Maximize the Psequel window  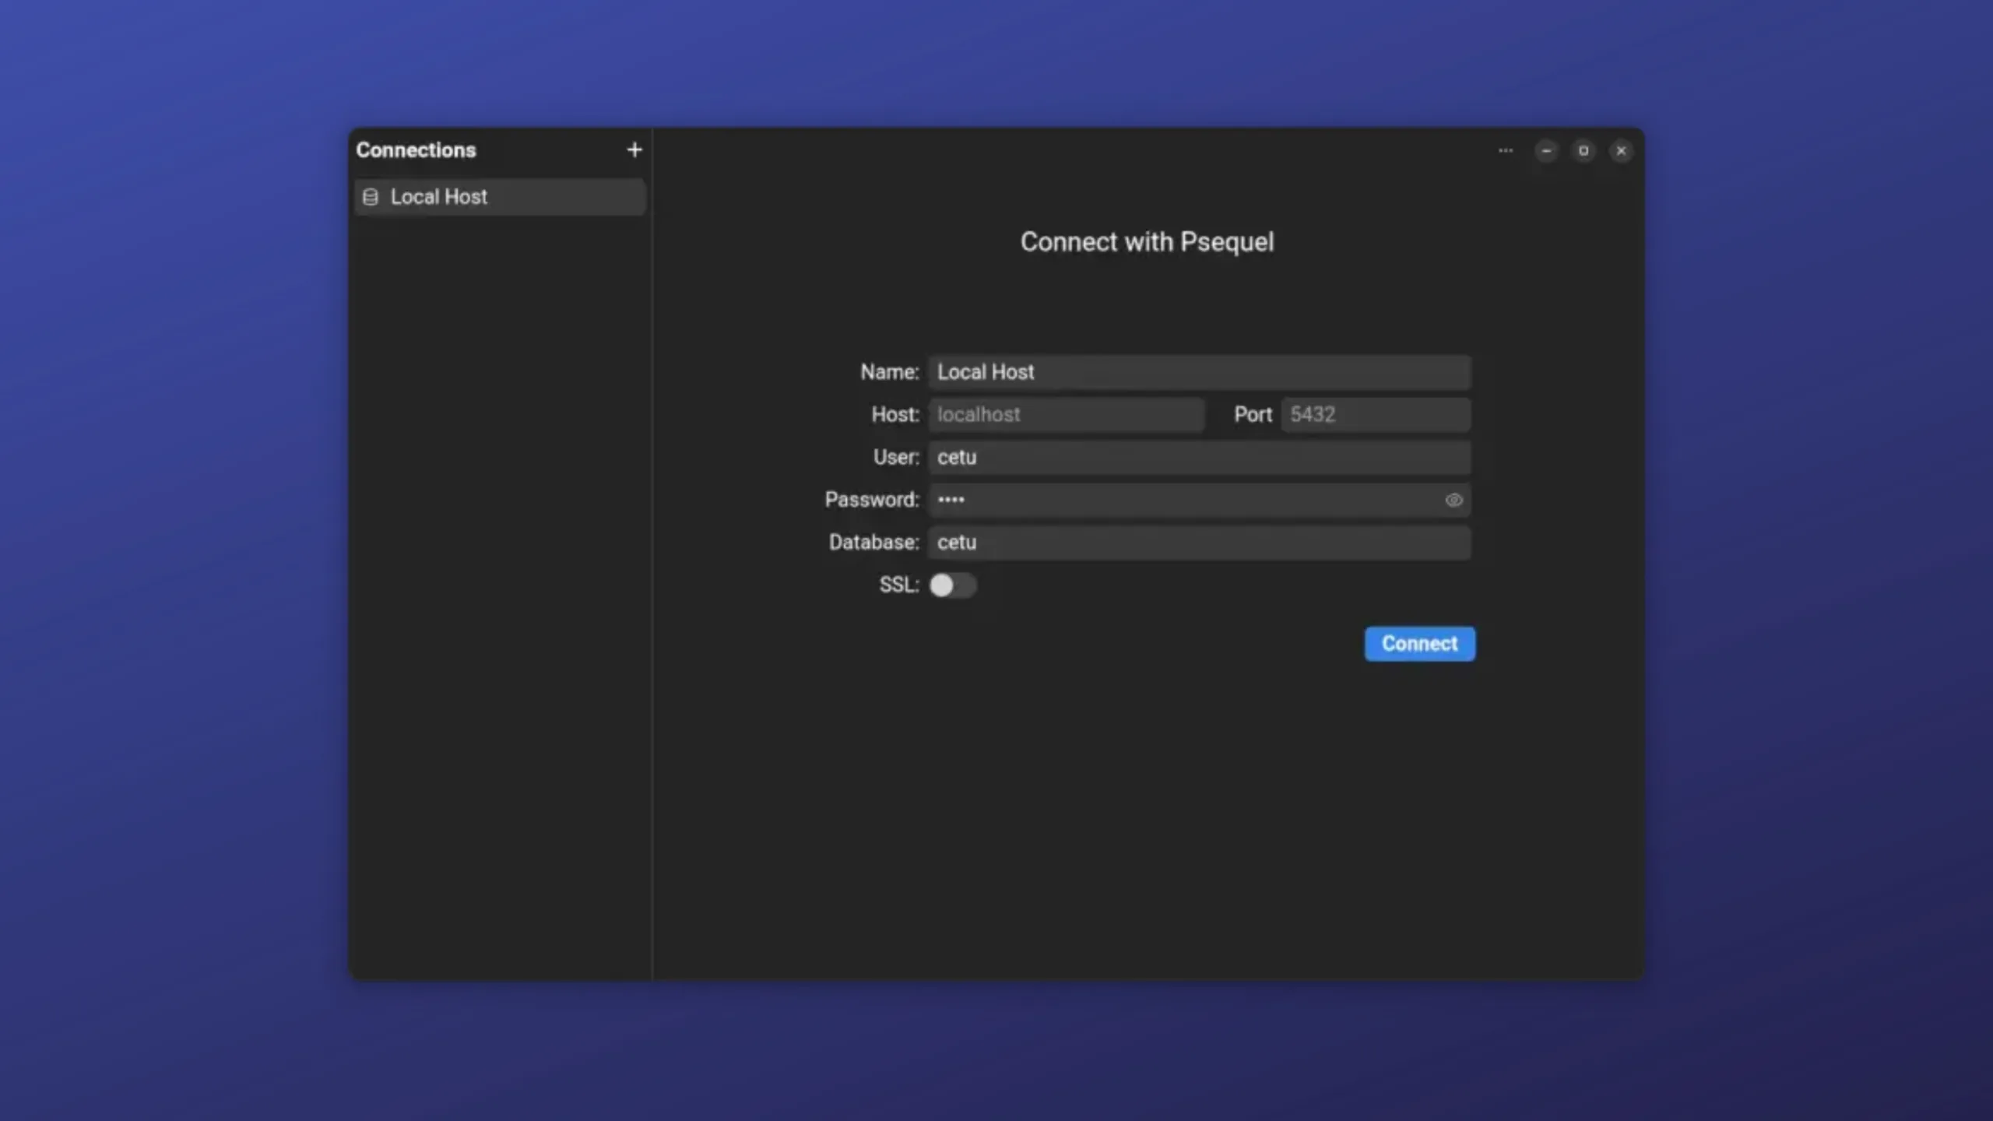coord(1584,150)
